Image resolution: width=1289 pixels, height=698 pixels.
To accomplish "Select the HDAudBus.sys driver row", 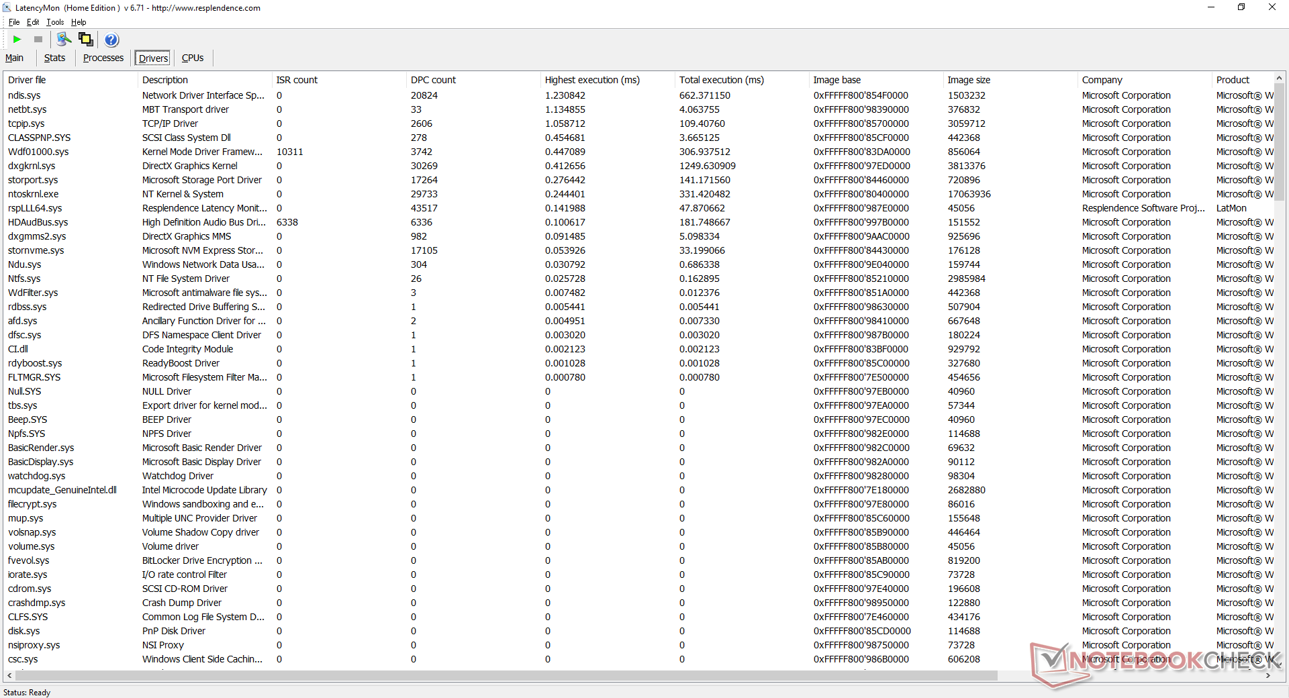I will (x=638, y=222).
